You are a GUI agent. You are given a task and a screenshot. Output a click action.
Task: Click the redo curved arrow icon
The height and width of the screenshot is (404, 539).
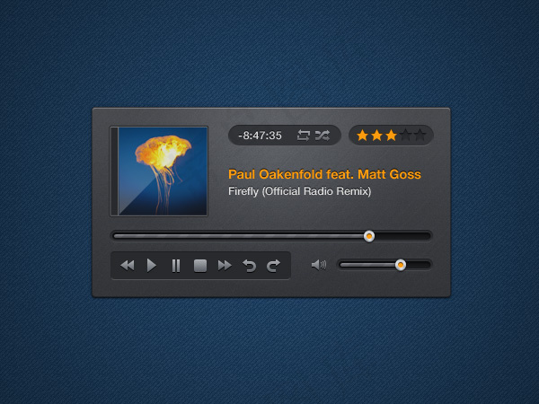pos(274,266)
